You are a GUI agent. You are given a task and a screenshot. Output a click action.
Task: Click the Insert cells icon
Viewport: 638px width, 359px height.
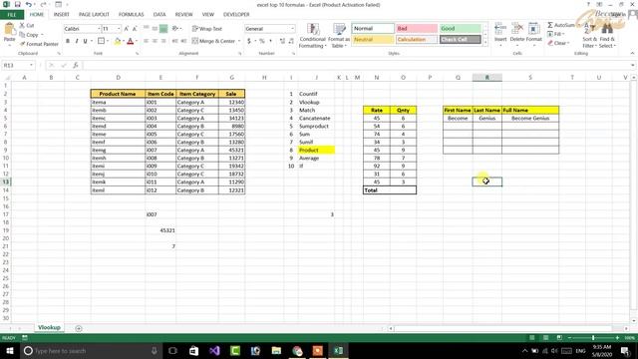(500, 29)
